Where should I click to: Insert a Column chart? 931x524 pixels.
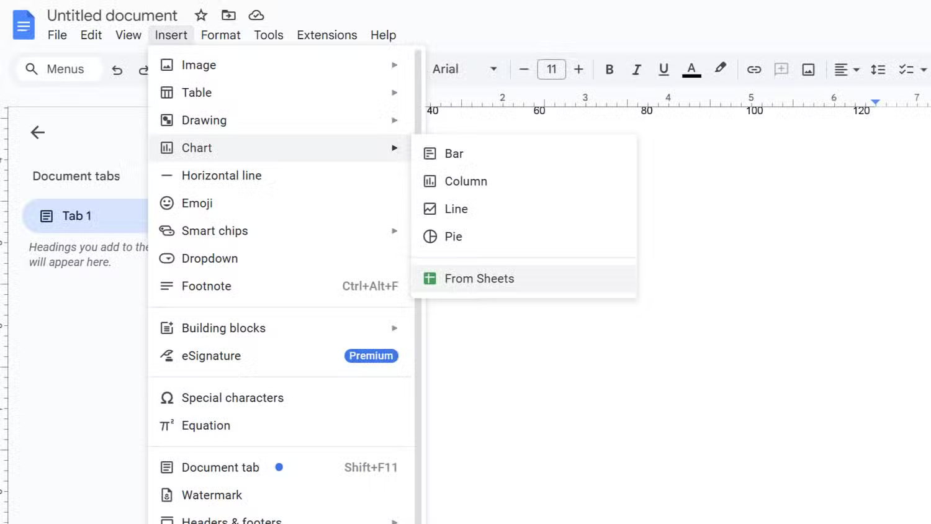click(524, 181)
